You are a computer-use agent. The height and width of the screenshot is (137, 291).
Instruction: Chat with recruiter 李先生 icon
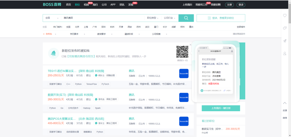point(96,99)
